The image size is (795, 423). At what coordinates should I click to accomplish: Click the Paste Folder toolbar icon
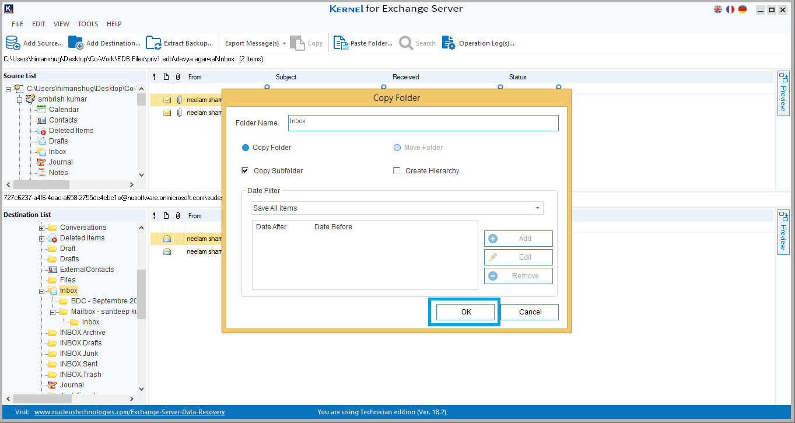coord(341,43)
